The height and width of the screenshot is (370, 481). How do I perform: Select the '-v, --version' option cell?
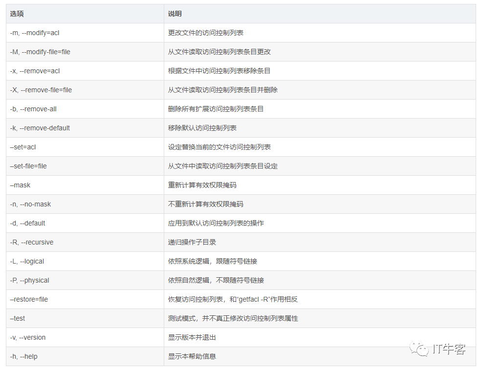coord(85,337)
